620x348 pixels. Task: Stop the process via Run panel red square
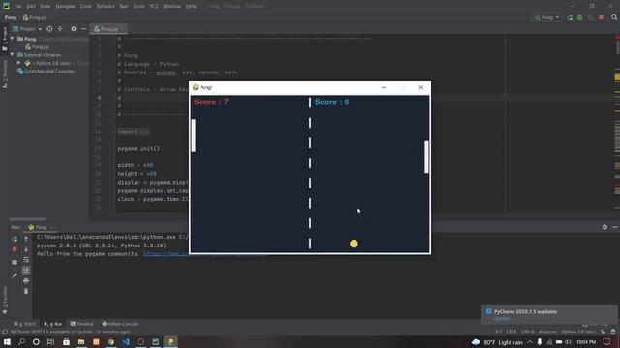point(15,249)
